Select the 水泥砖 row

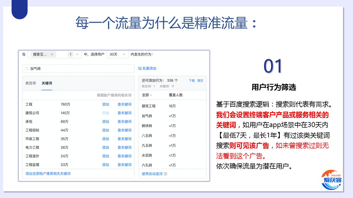pos(172,155)
